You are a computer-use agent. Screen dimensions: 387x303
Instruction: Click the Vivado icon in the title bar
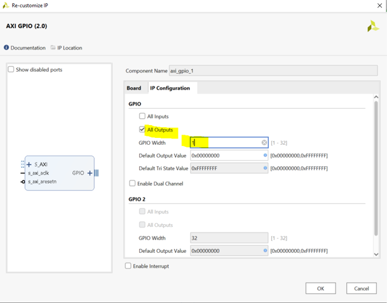pos(6,5)
